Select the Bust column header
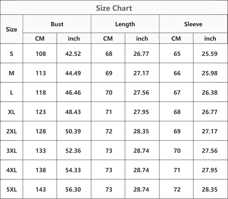 [x=57, y=24]
